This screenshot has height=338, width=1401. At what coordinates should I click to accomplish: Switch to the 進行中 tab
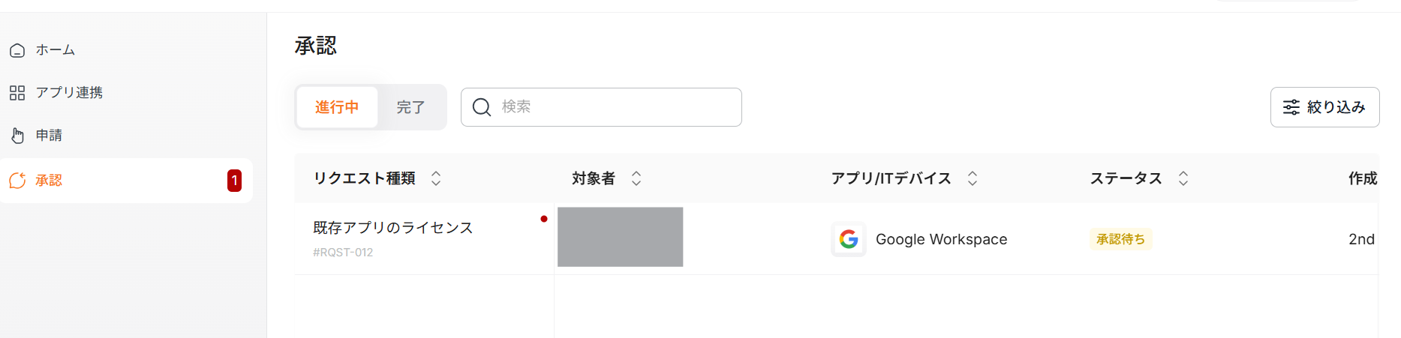(337, 107)
